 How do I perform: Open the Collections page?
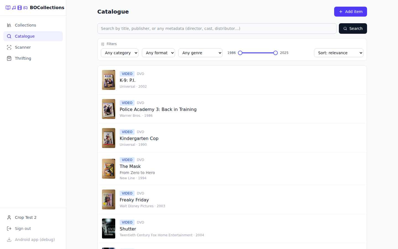33,25
